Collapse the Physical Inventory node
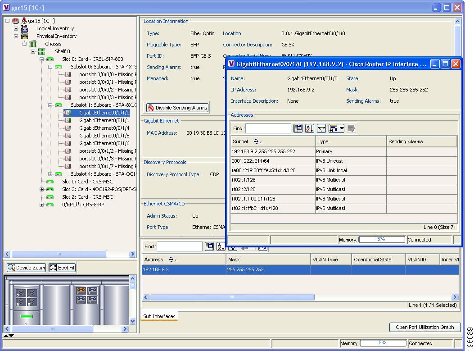474x351 pixels. coord(16,36)
